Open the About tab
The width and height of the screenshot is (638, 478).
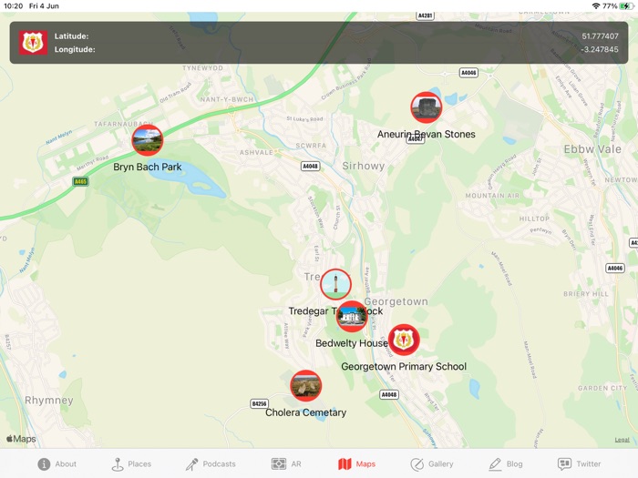coord(57,463)
